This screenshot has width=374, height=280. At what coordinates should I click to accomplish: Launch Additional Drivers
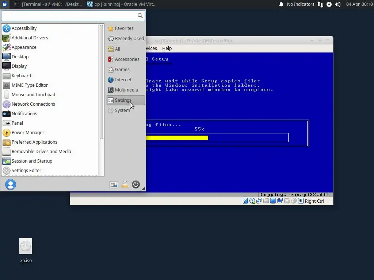point(50,38)
